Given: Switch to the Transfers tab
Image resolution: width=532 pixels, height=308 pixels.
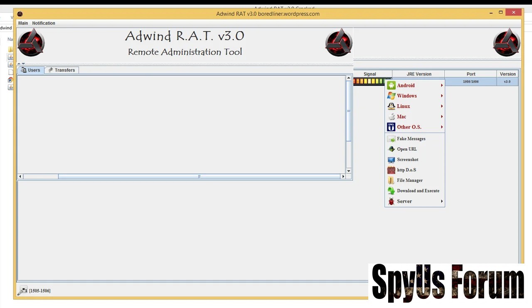Looking at the screenshot, I should [62, 70].
